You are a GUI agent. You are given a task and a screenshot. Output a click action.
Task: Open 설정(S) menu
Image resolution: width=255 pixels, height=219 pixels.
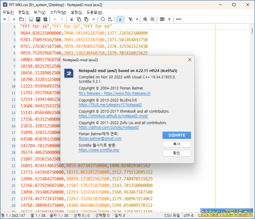pos(76,12)
